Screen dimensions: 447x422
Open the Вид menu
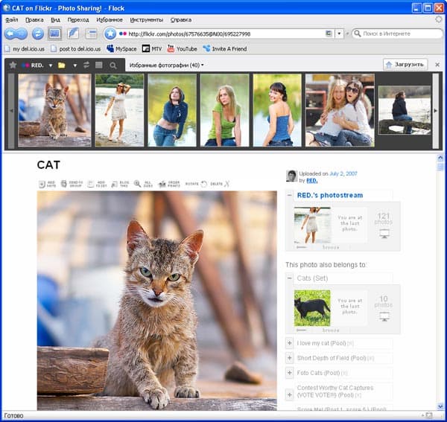tap(55, 19)
